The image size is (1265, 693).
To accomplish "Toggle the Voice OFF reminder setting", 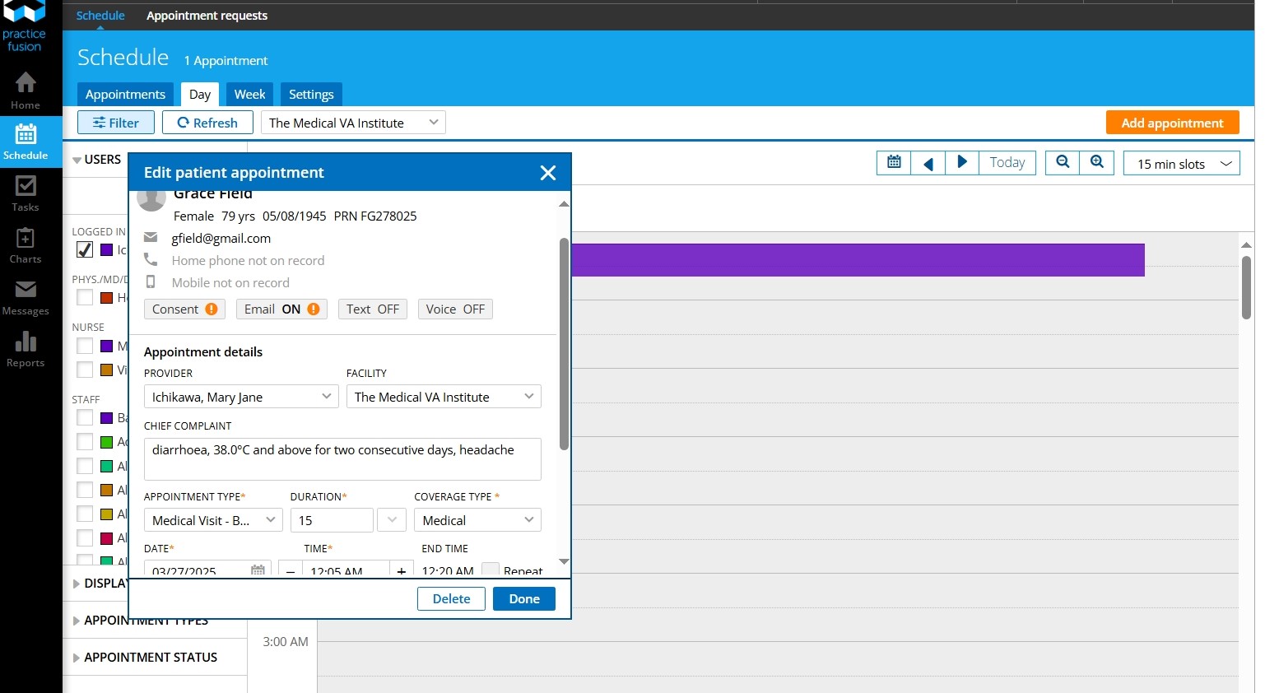I will tap(455, 309).
